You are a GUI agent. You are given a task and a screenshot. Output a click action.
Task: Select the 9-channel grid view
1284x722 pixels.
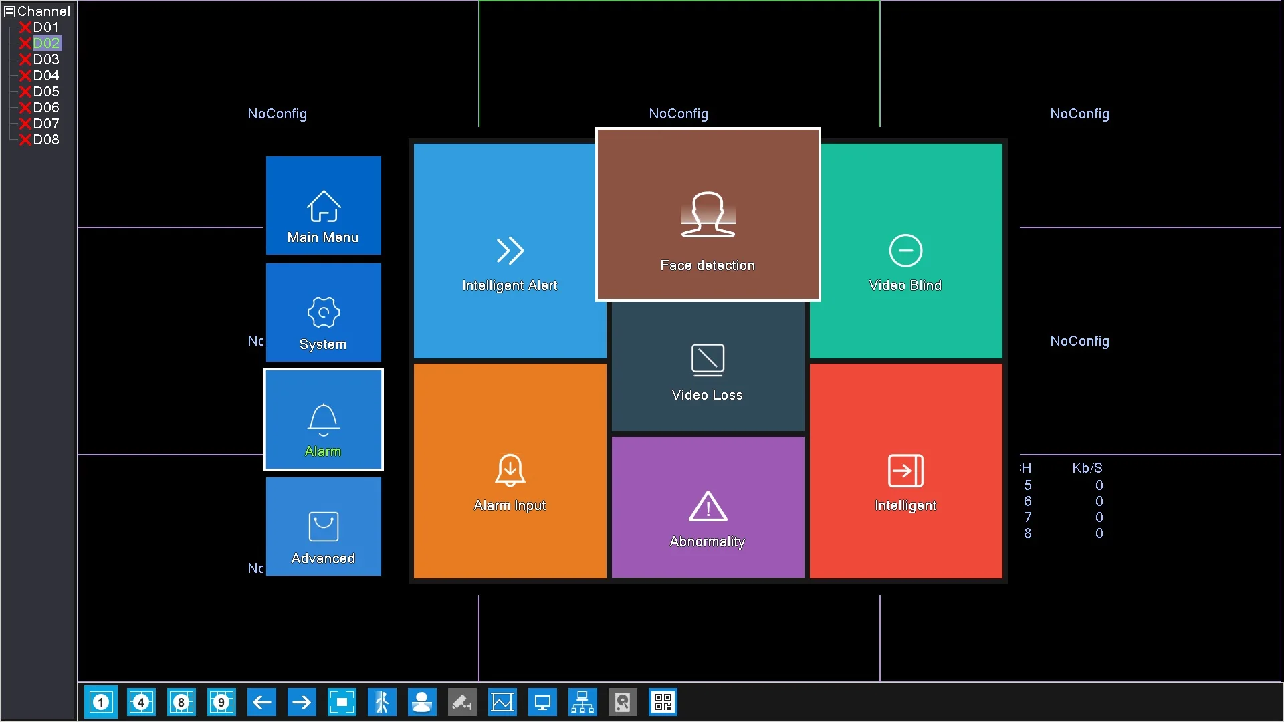(x=221, y=702)
